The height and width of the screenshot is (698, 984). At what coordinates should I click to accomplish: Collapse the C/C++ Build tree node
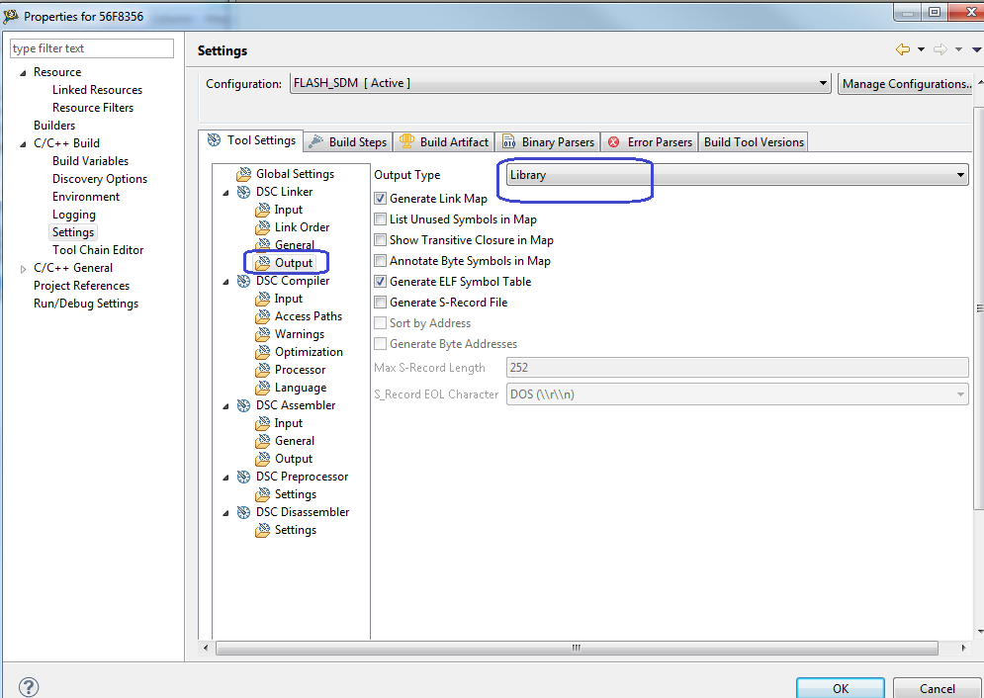click(x=23, y=143)
